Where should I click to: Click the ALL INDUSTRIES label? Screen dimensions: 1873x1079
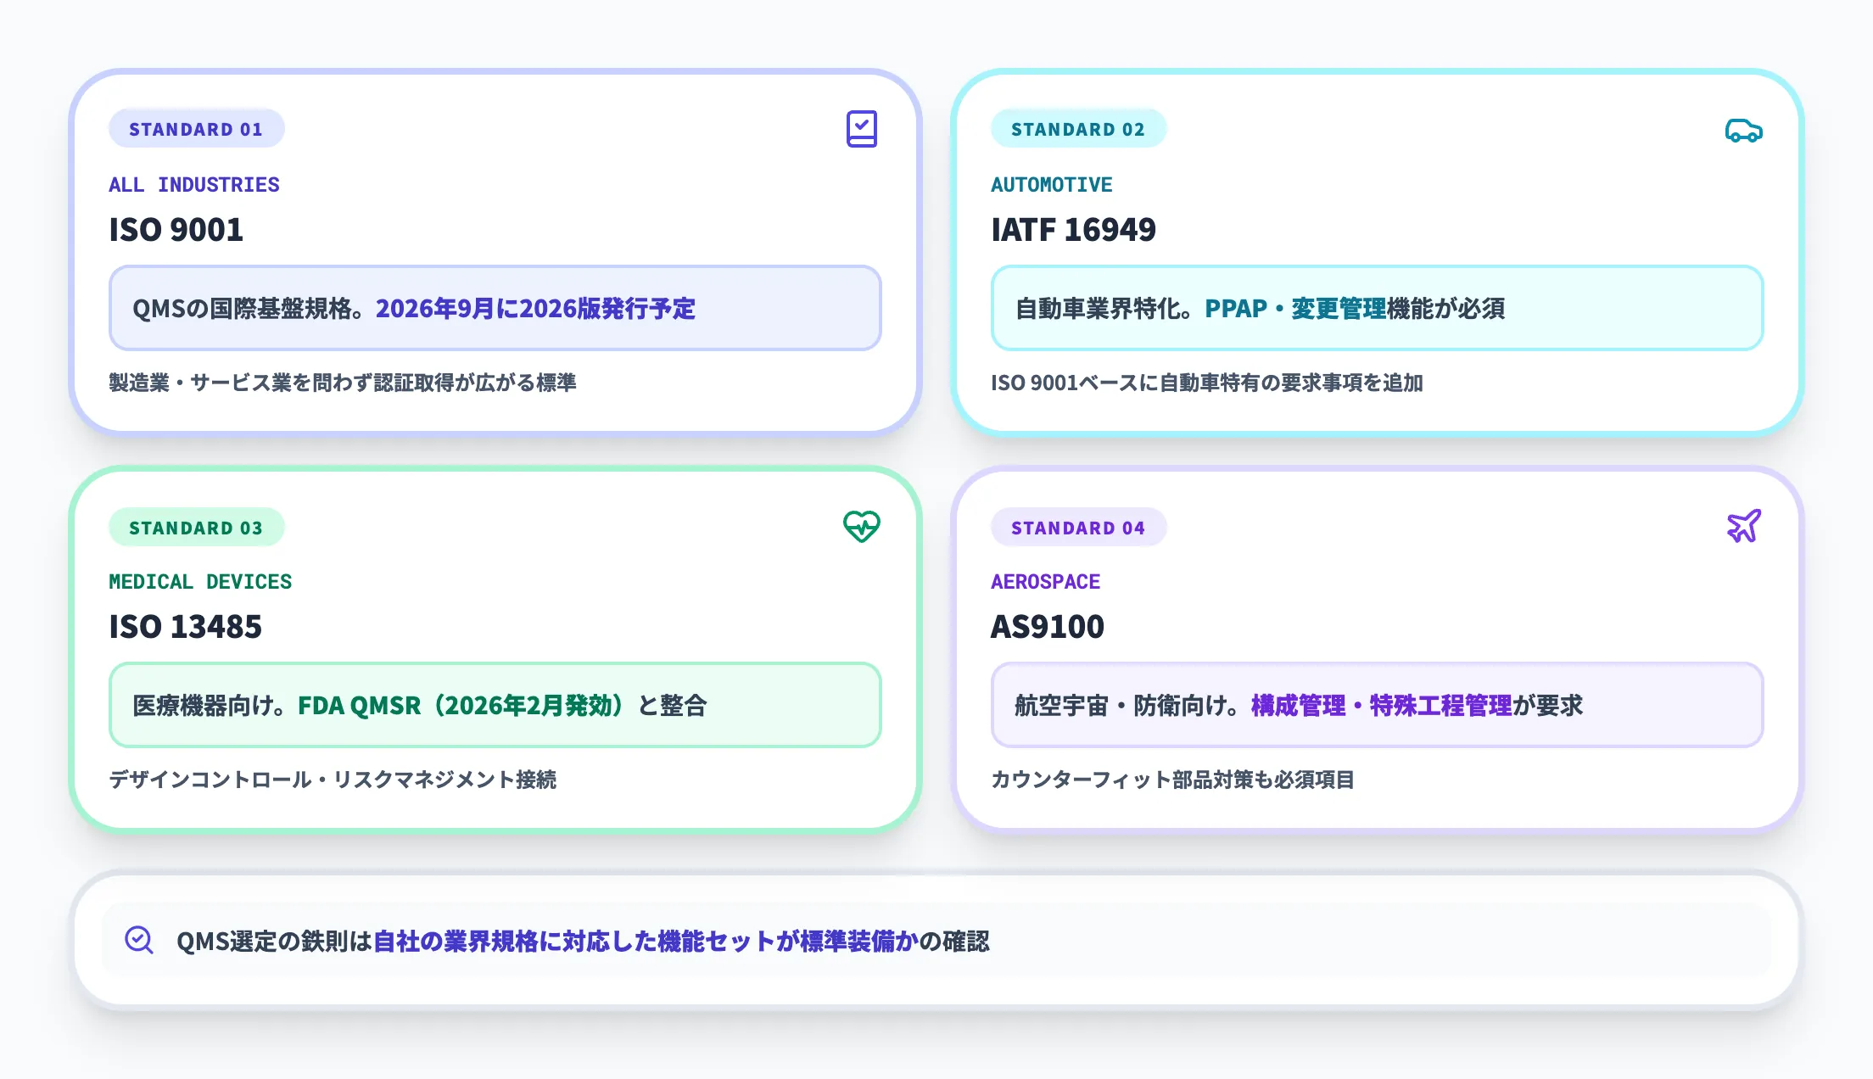194,185
